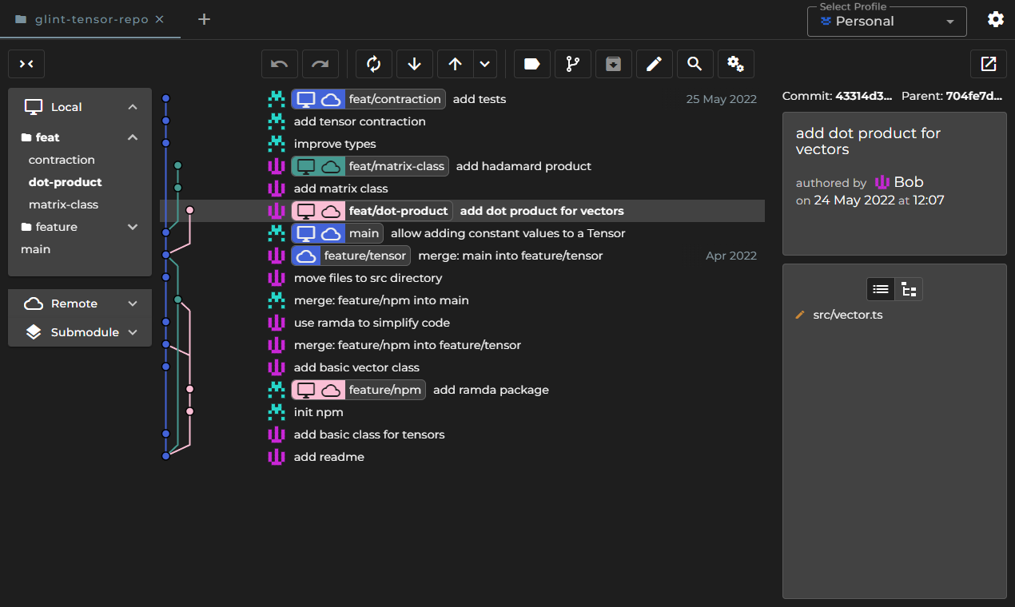Select commit 'merge: feature/npm into feature/tensor'
Screen dimensions: 1015x607
click(408, 345)
